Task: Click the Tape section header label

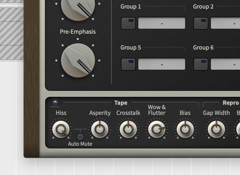Action: 121,103
